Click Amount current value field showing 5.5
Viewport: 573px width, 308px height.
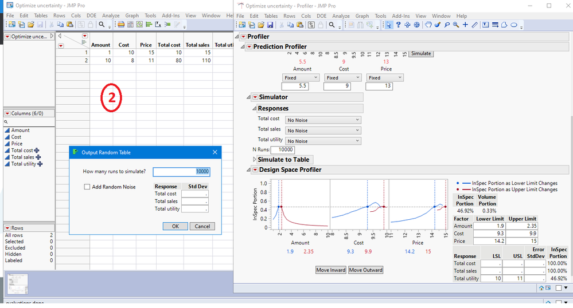[295, 86]
